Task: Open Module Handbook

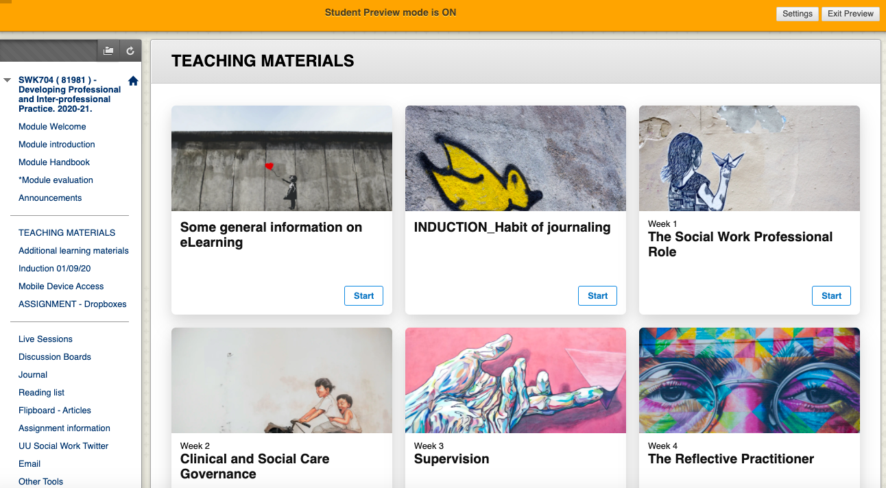Action: (54, 162)
